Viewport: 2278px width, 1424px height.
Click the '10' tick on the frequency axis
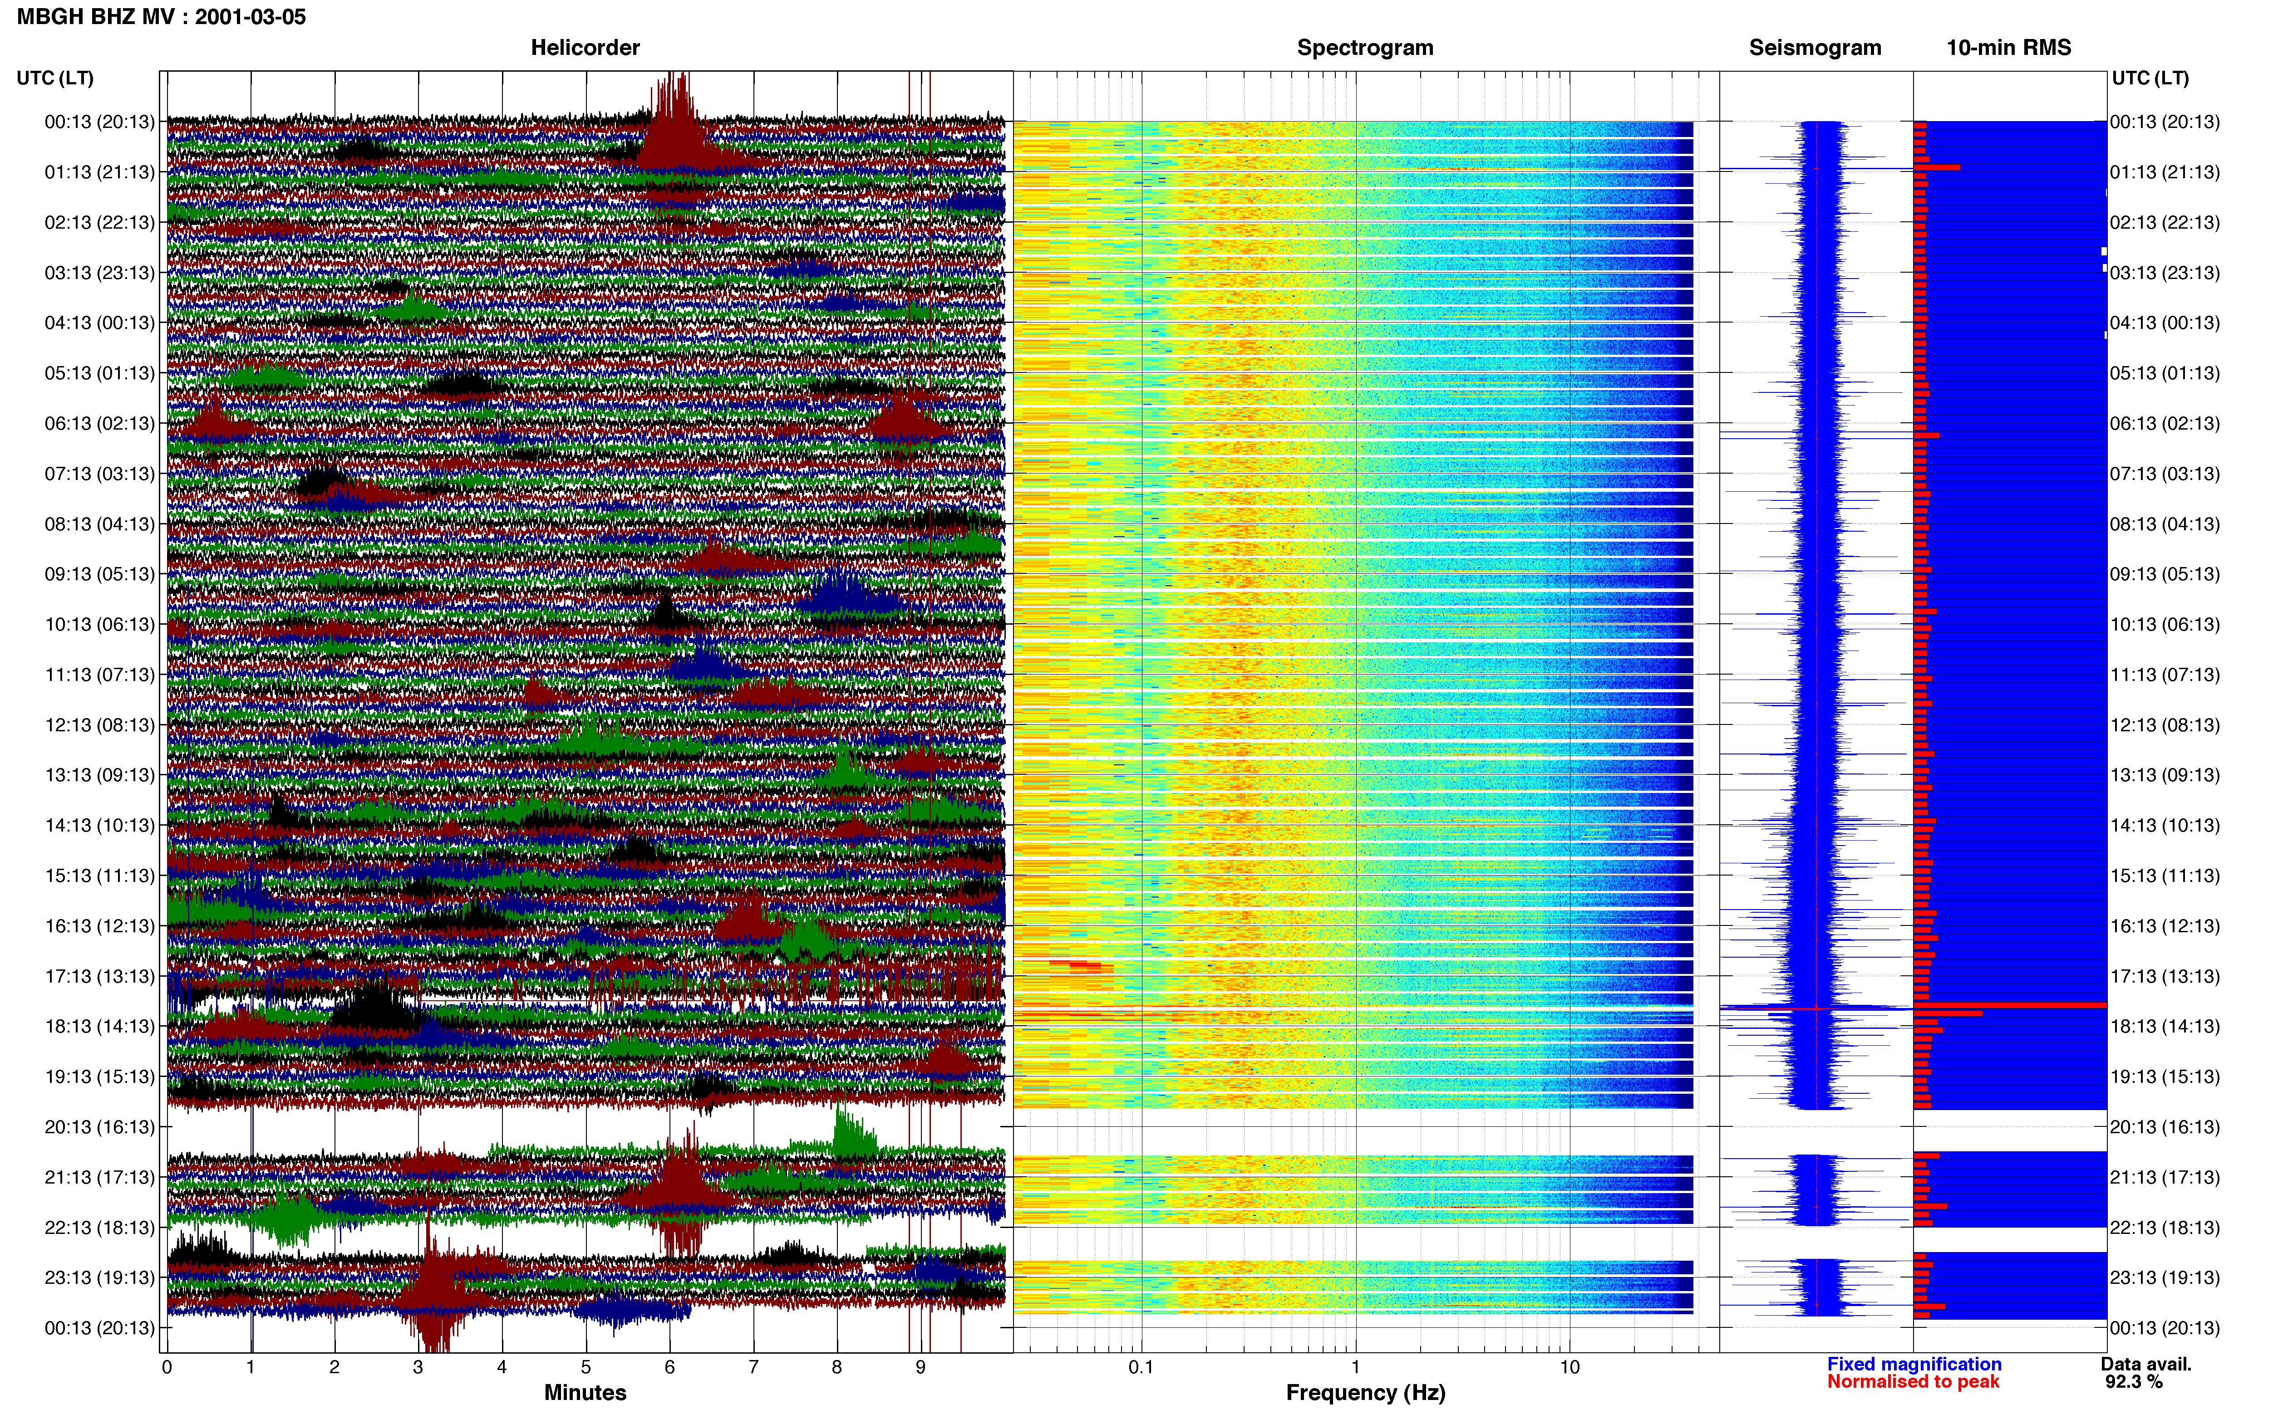coord(1570,1367)
